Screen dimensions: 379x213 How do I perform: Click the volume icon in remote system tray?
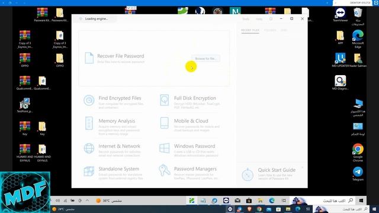click(58, 201)
